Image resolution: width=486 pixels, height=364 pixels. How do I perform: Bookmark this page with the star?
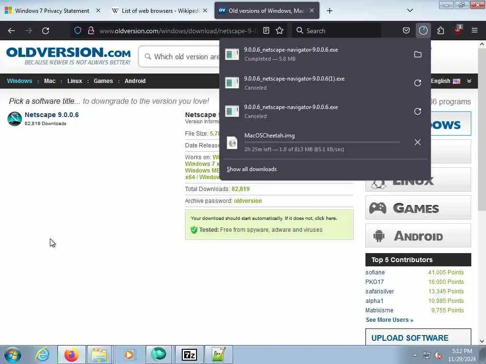pos(280,31)
